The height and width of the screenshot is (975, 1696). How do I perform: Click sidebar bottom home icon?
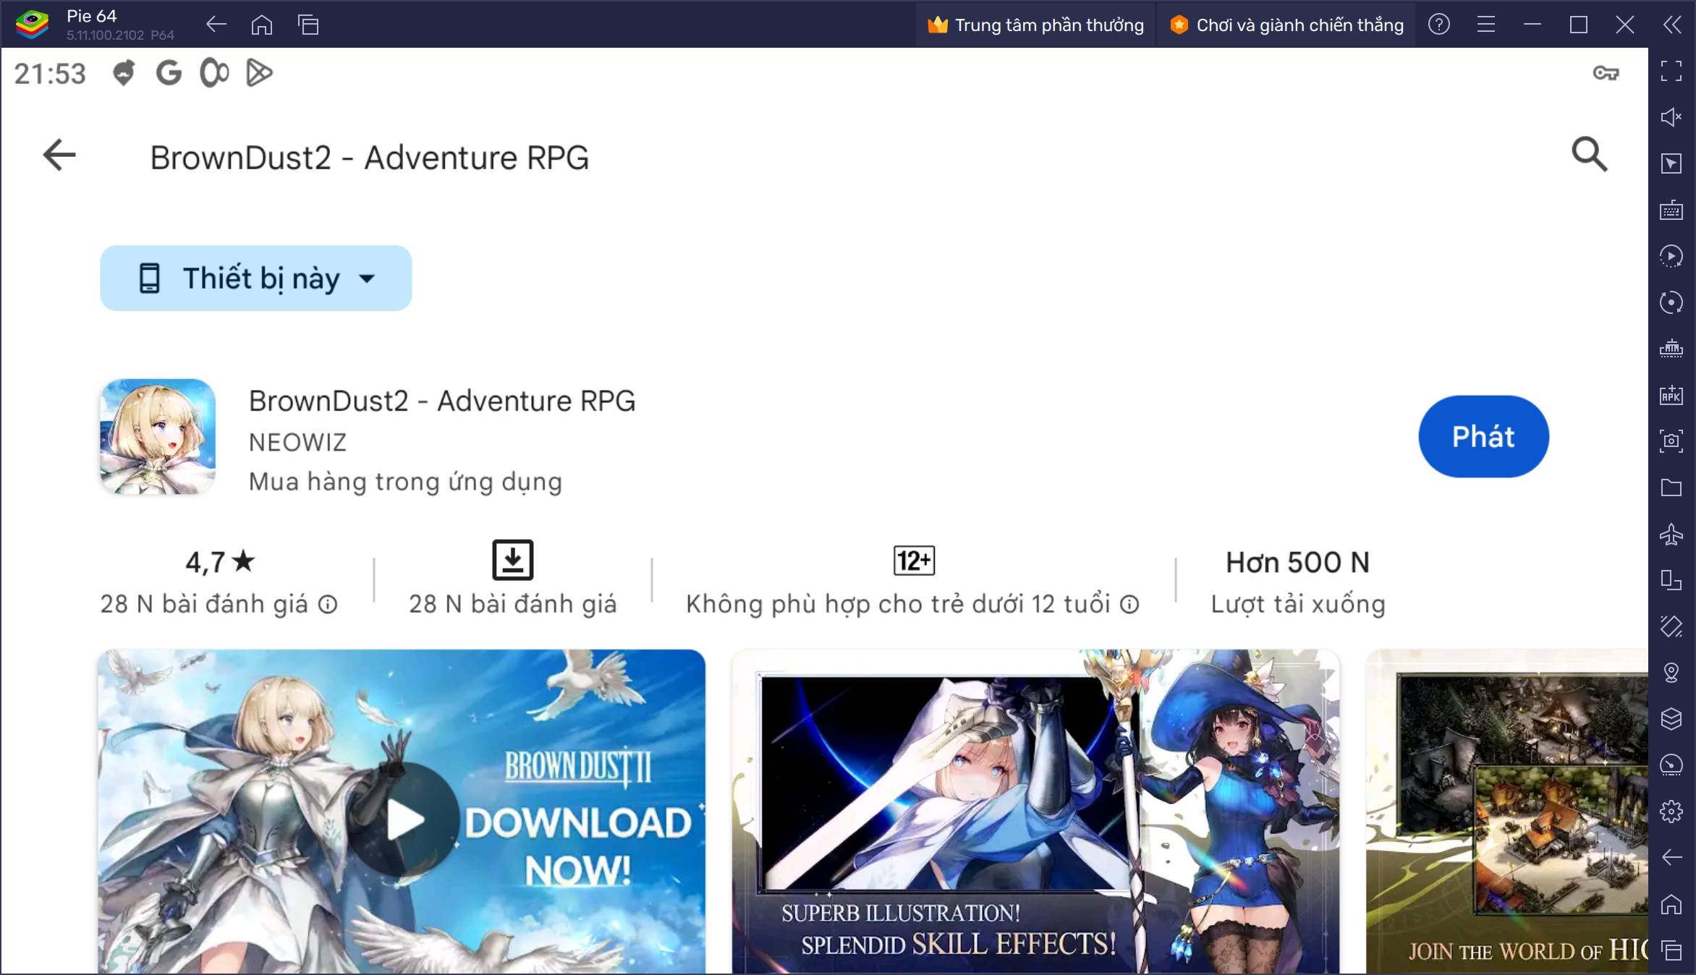pyautogui.click(x=1671, y=904)
